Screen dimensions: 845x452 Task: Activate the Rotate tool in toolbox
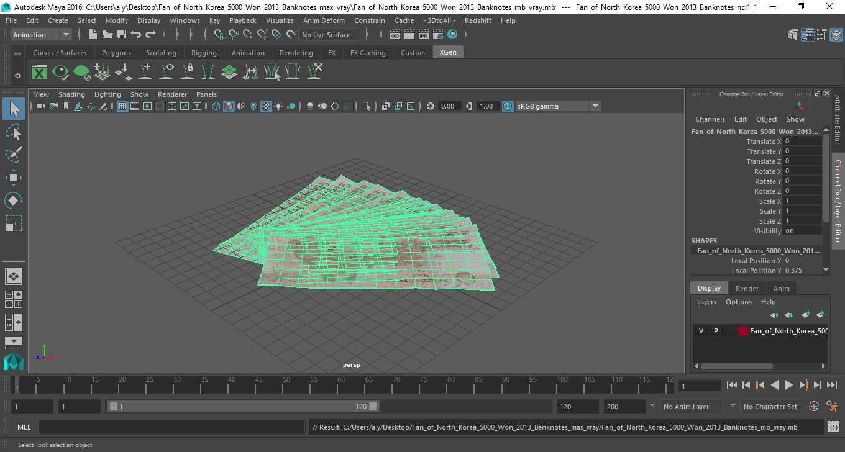coord(14,200)
